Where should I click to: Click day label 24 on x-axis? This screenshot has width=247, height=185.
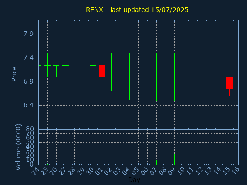tap(35, 171)
